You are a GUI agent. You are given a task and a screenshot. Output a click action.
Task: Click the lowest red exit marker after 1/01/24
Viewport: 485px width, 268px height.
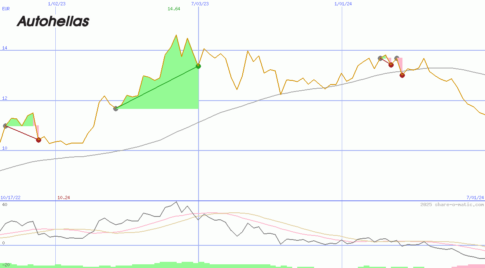[x=402, y=75]
